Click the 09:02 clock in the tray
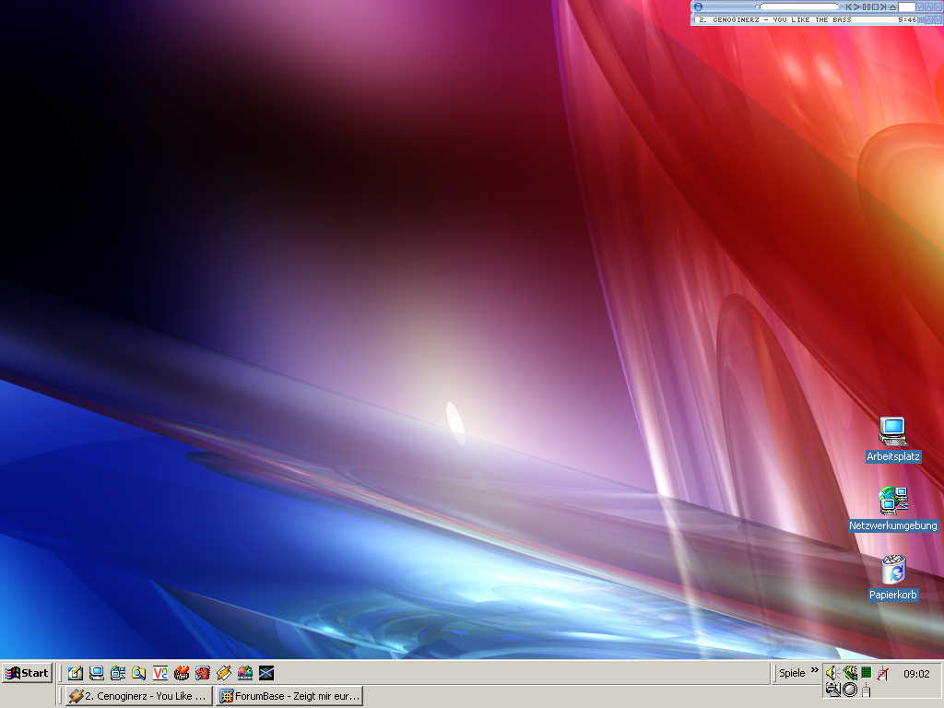The height and width of the screenshot is (708, 944). [x=916, y=674]
